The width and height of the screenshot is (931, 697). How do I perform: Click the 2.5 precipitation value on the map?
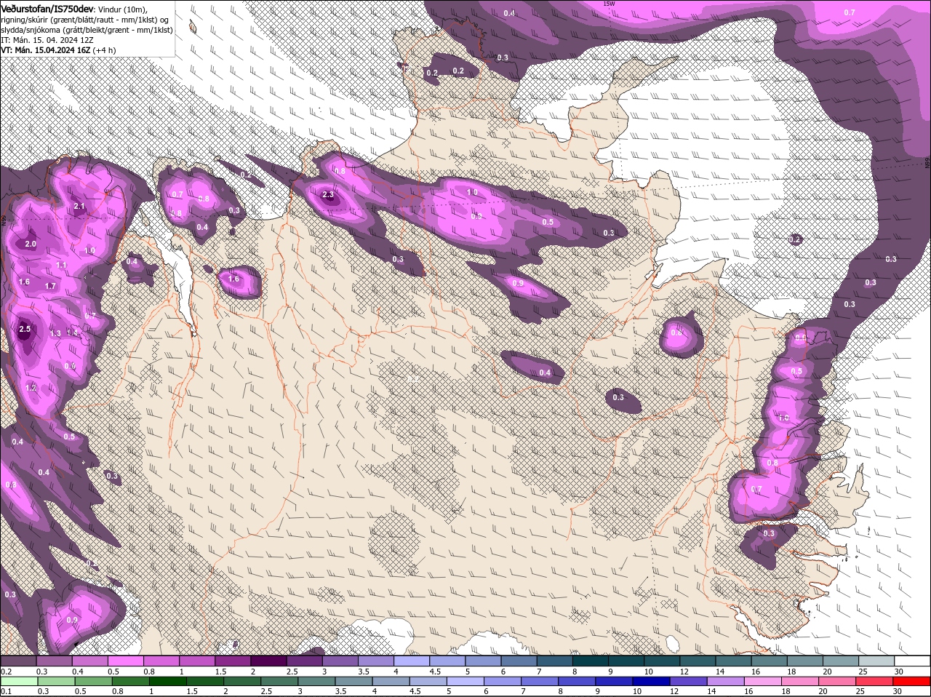[x=25, y=330]
